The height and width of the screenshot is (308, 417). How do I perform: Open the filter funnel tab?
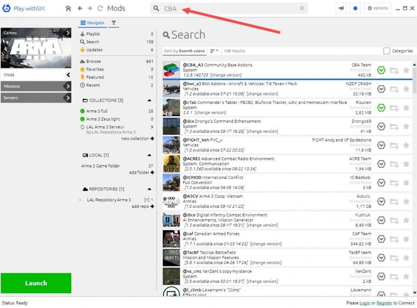coord(114,23)
